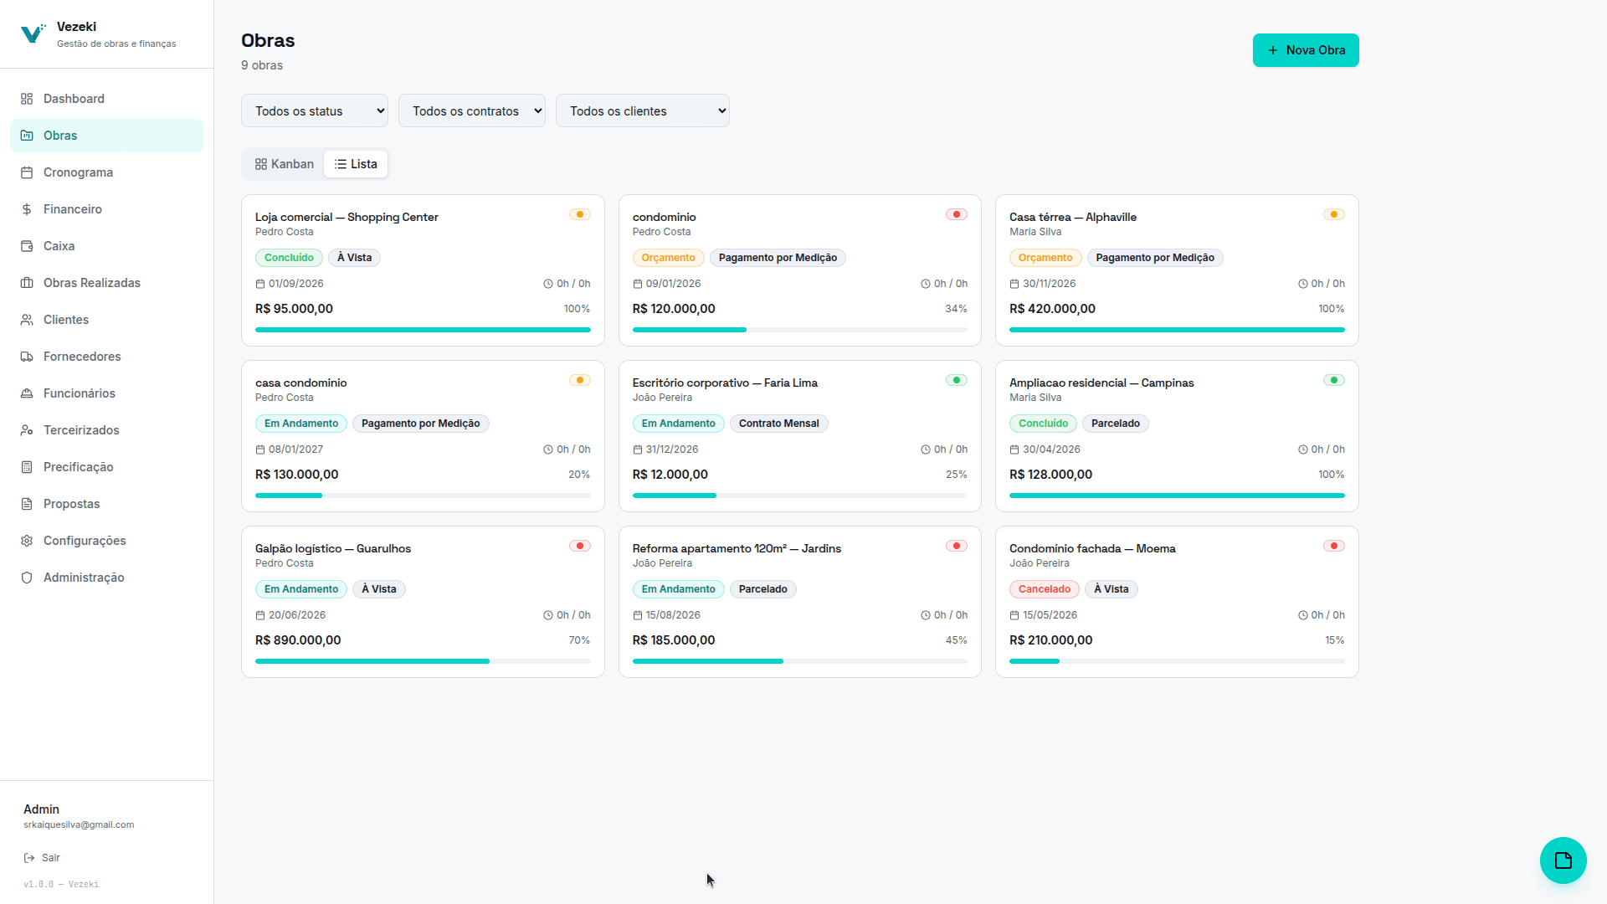Toggle red status pill on Galpão logístico

[580, 546]
